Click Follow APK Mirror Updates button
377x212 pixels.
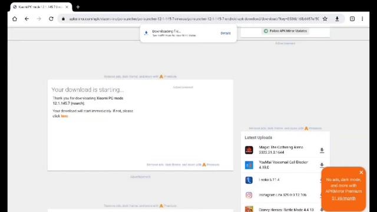click(x=285, y=31)
